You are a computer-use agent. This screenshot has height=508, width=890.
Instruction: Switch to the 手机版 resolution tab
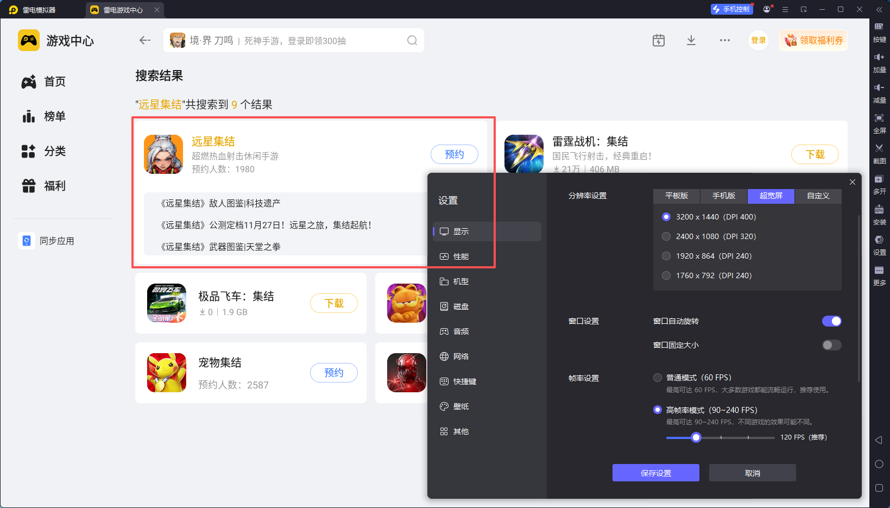[724, 196]
